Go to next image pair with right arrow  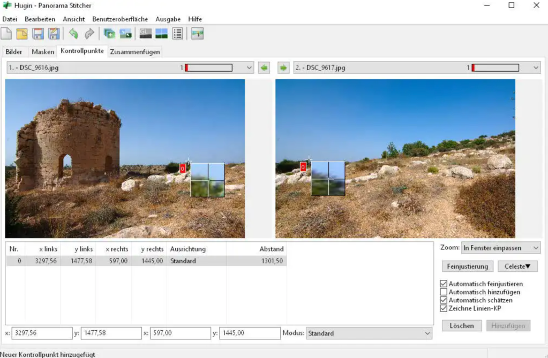click(x=283, y=68)
